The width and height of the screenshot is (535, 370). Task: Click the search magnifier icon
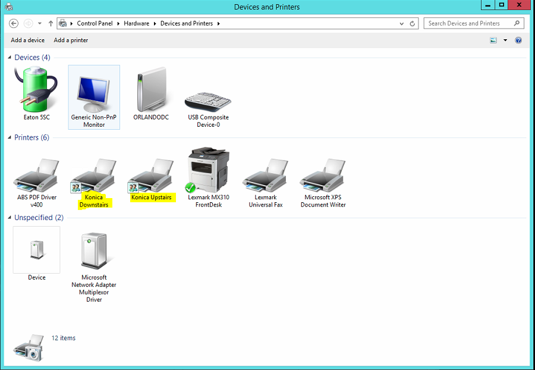517,23
